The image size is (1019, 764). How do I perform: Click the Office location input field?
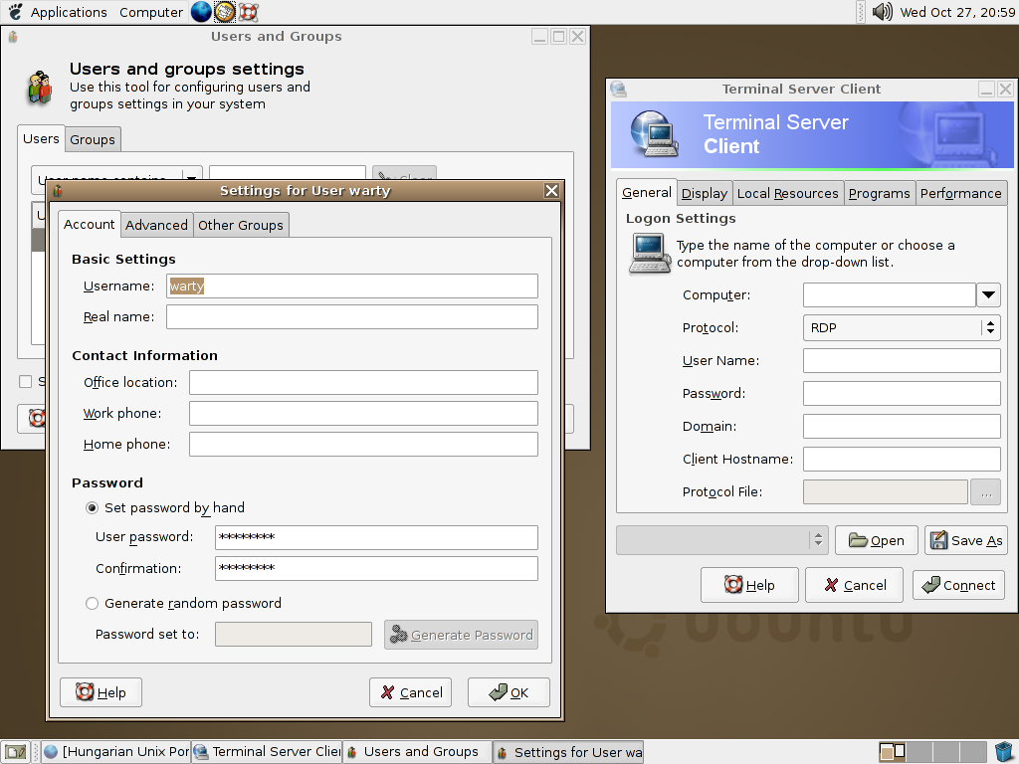pos(364,383)
